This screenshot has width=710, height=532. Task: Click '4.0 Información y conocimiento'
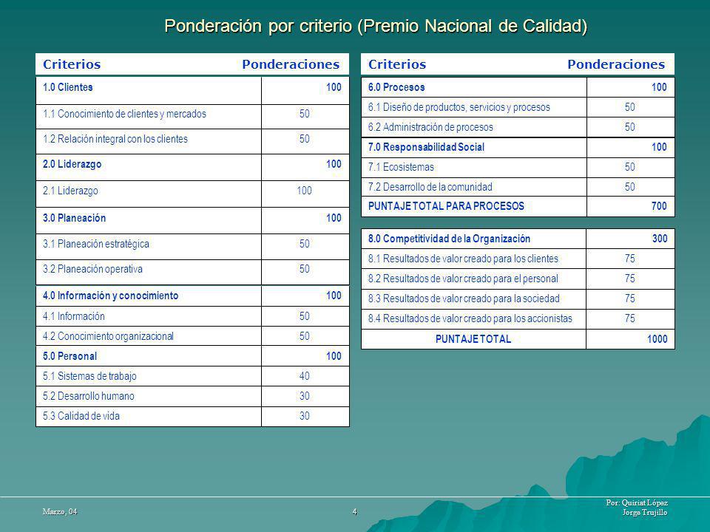110,296
